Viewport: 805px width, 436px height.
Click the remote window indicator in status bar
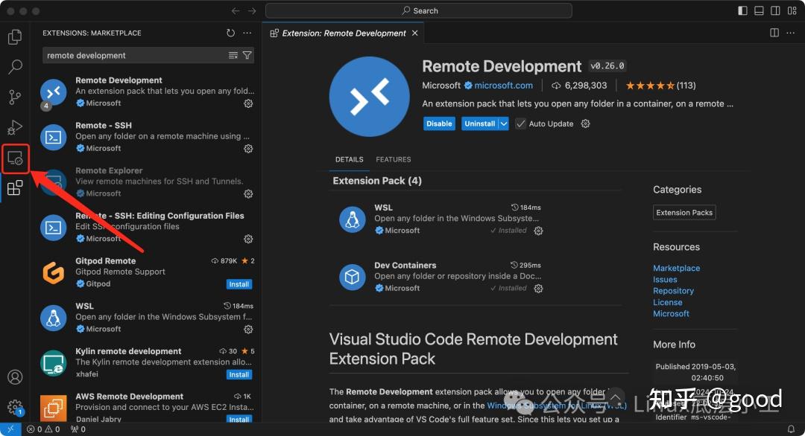coord(9,429)
